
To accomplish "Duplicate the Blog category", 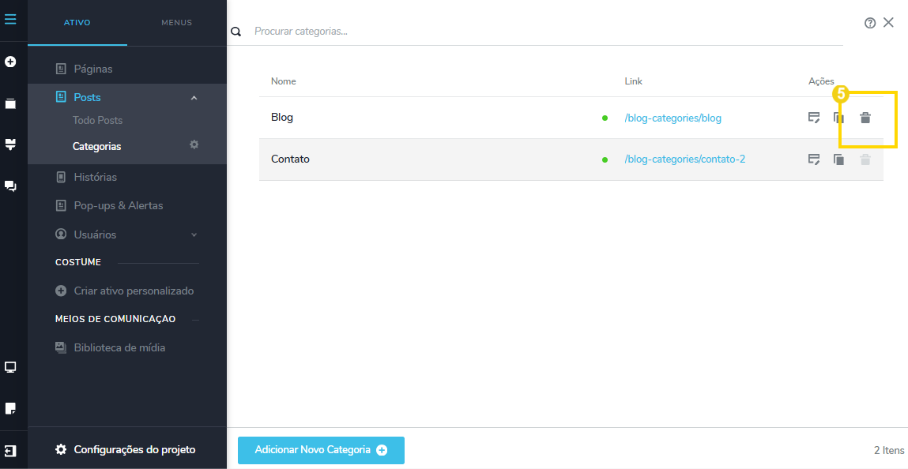I will tap(838, 118).
